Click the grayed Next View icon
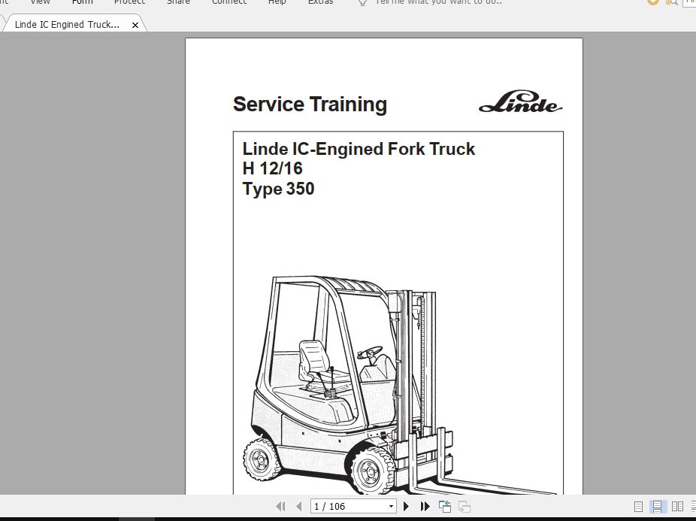Image resolution: width=696 pixels, height=521 pixels. tap(465, 507)
